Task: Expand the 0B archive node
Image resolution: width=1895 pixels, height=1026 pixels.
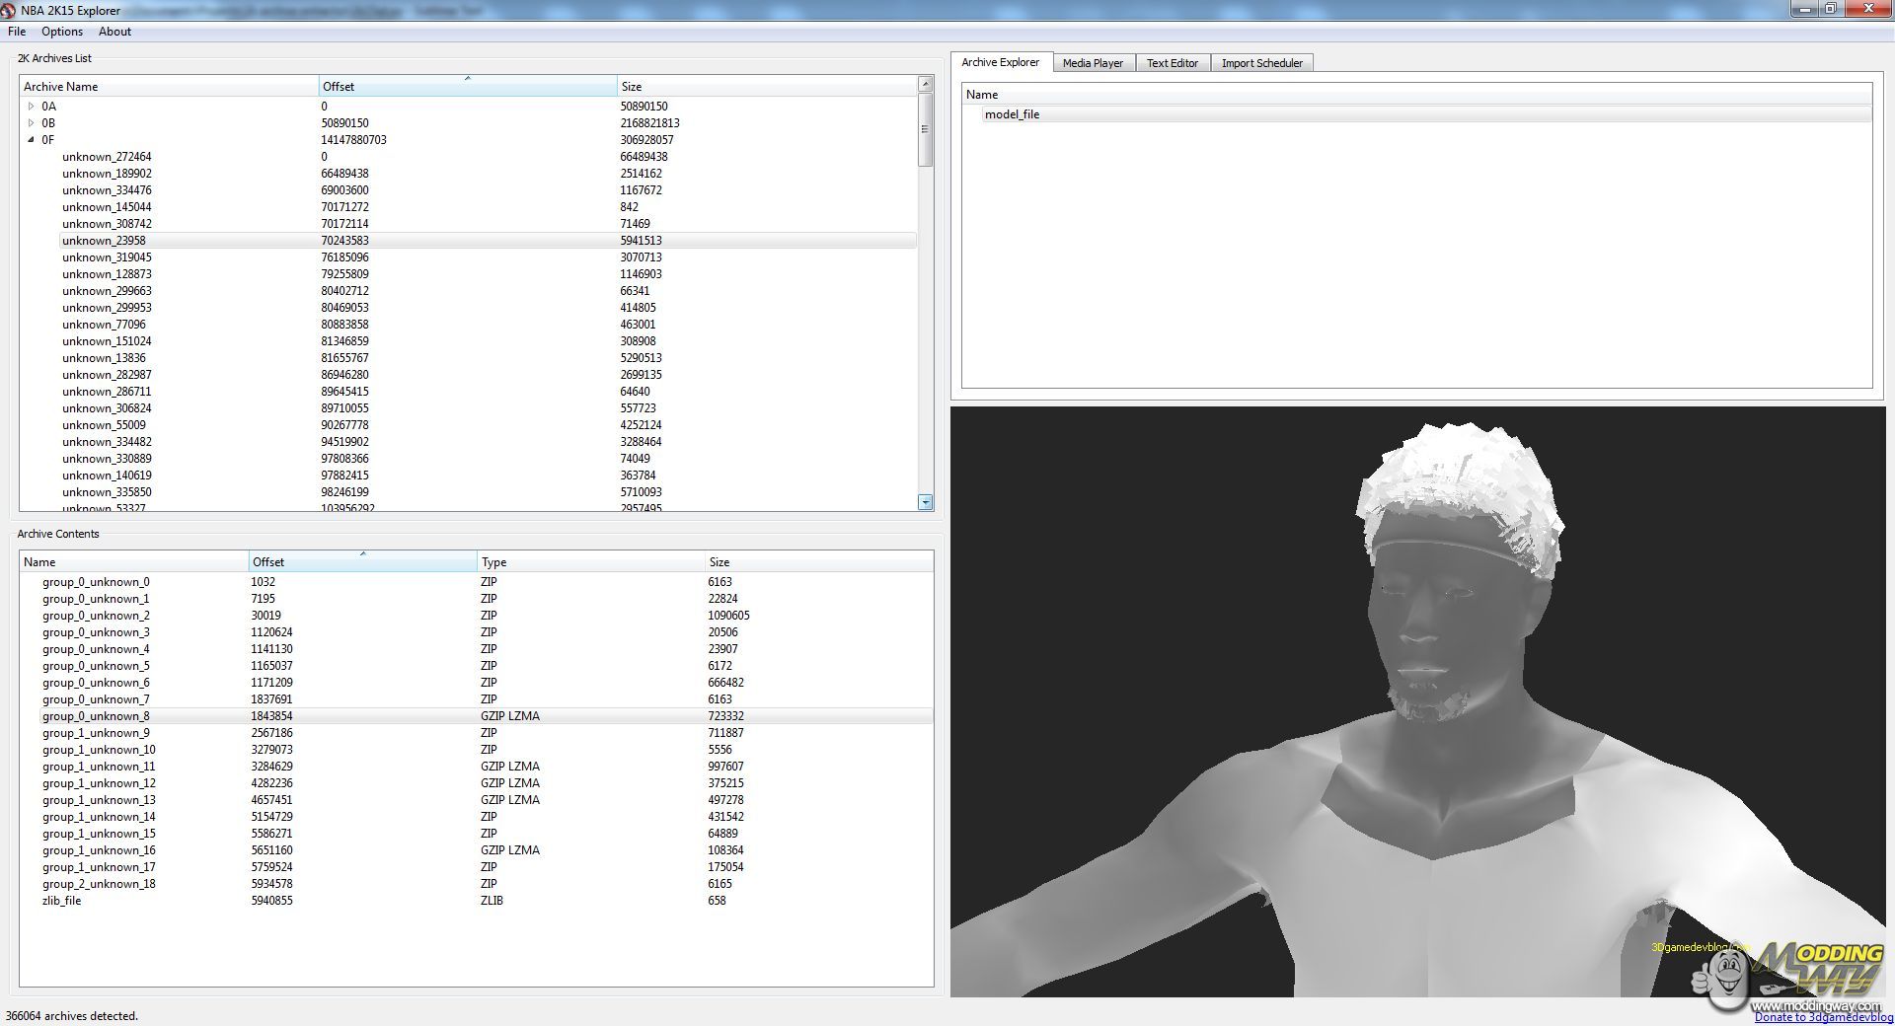Action: [x=32, y=123]
